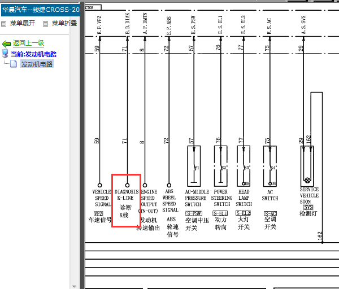This screenshot has width=339, height=289.
Task: Click the expand icon before 菜单展开
Action: (4, 24)
